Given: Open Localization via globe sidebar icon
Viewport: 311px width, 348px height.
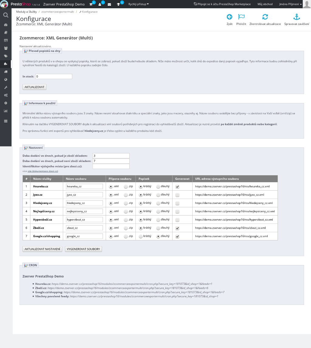Looking at the screenshot, I should pyautogui.click(x=6, y=79).
